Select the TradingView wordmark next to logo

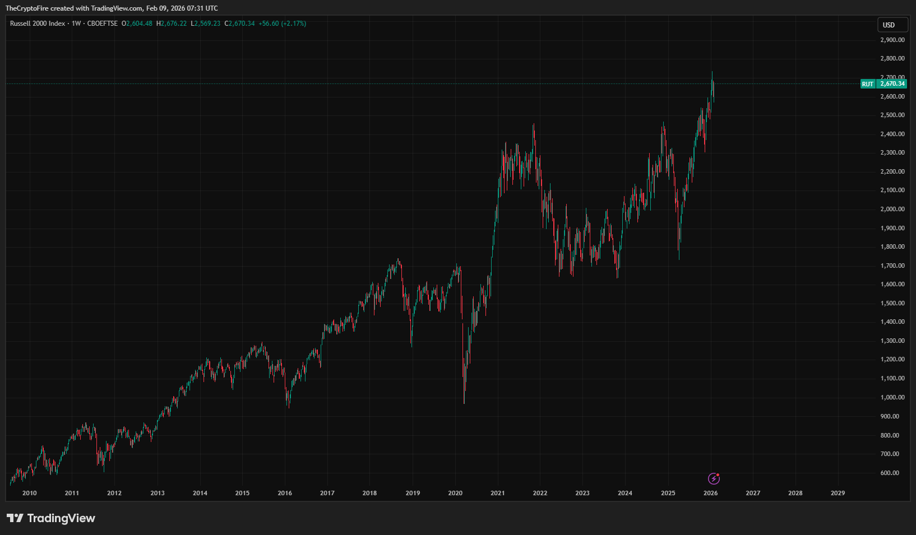pyautogui.click(x=62, y=518)
